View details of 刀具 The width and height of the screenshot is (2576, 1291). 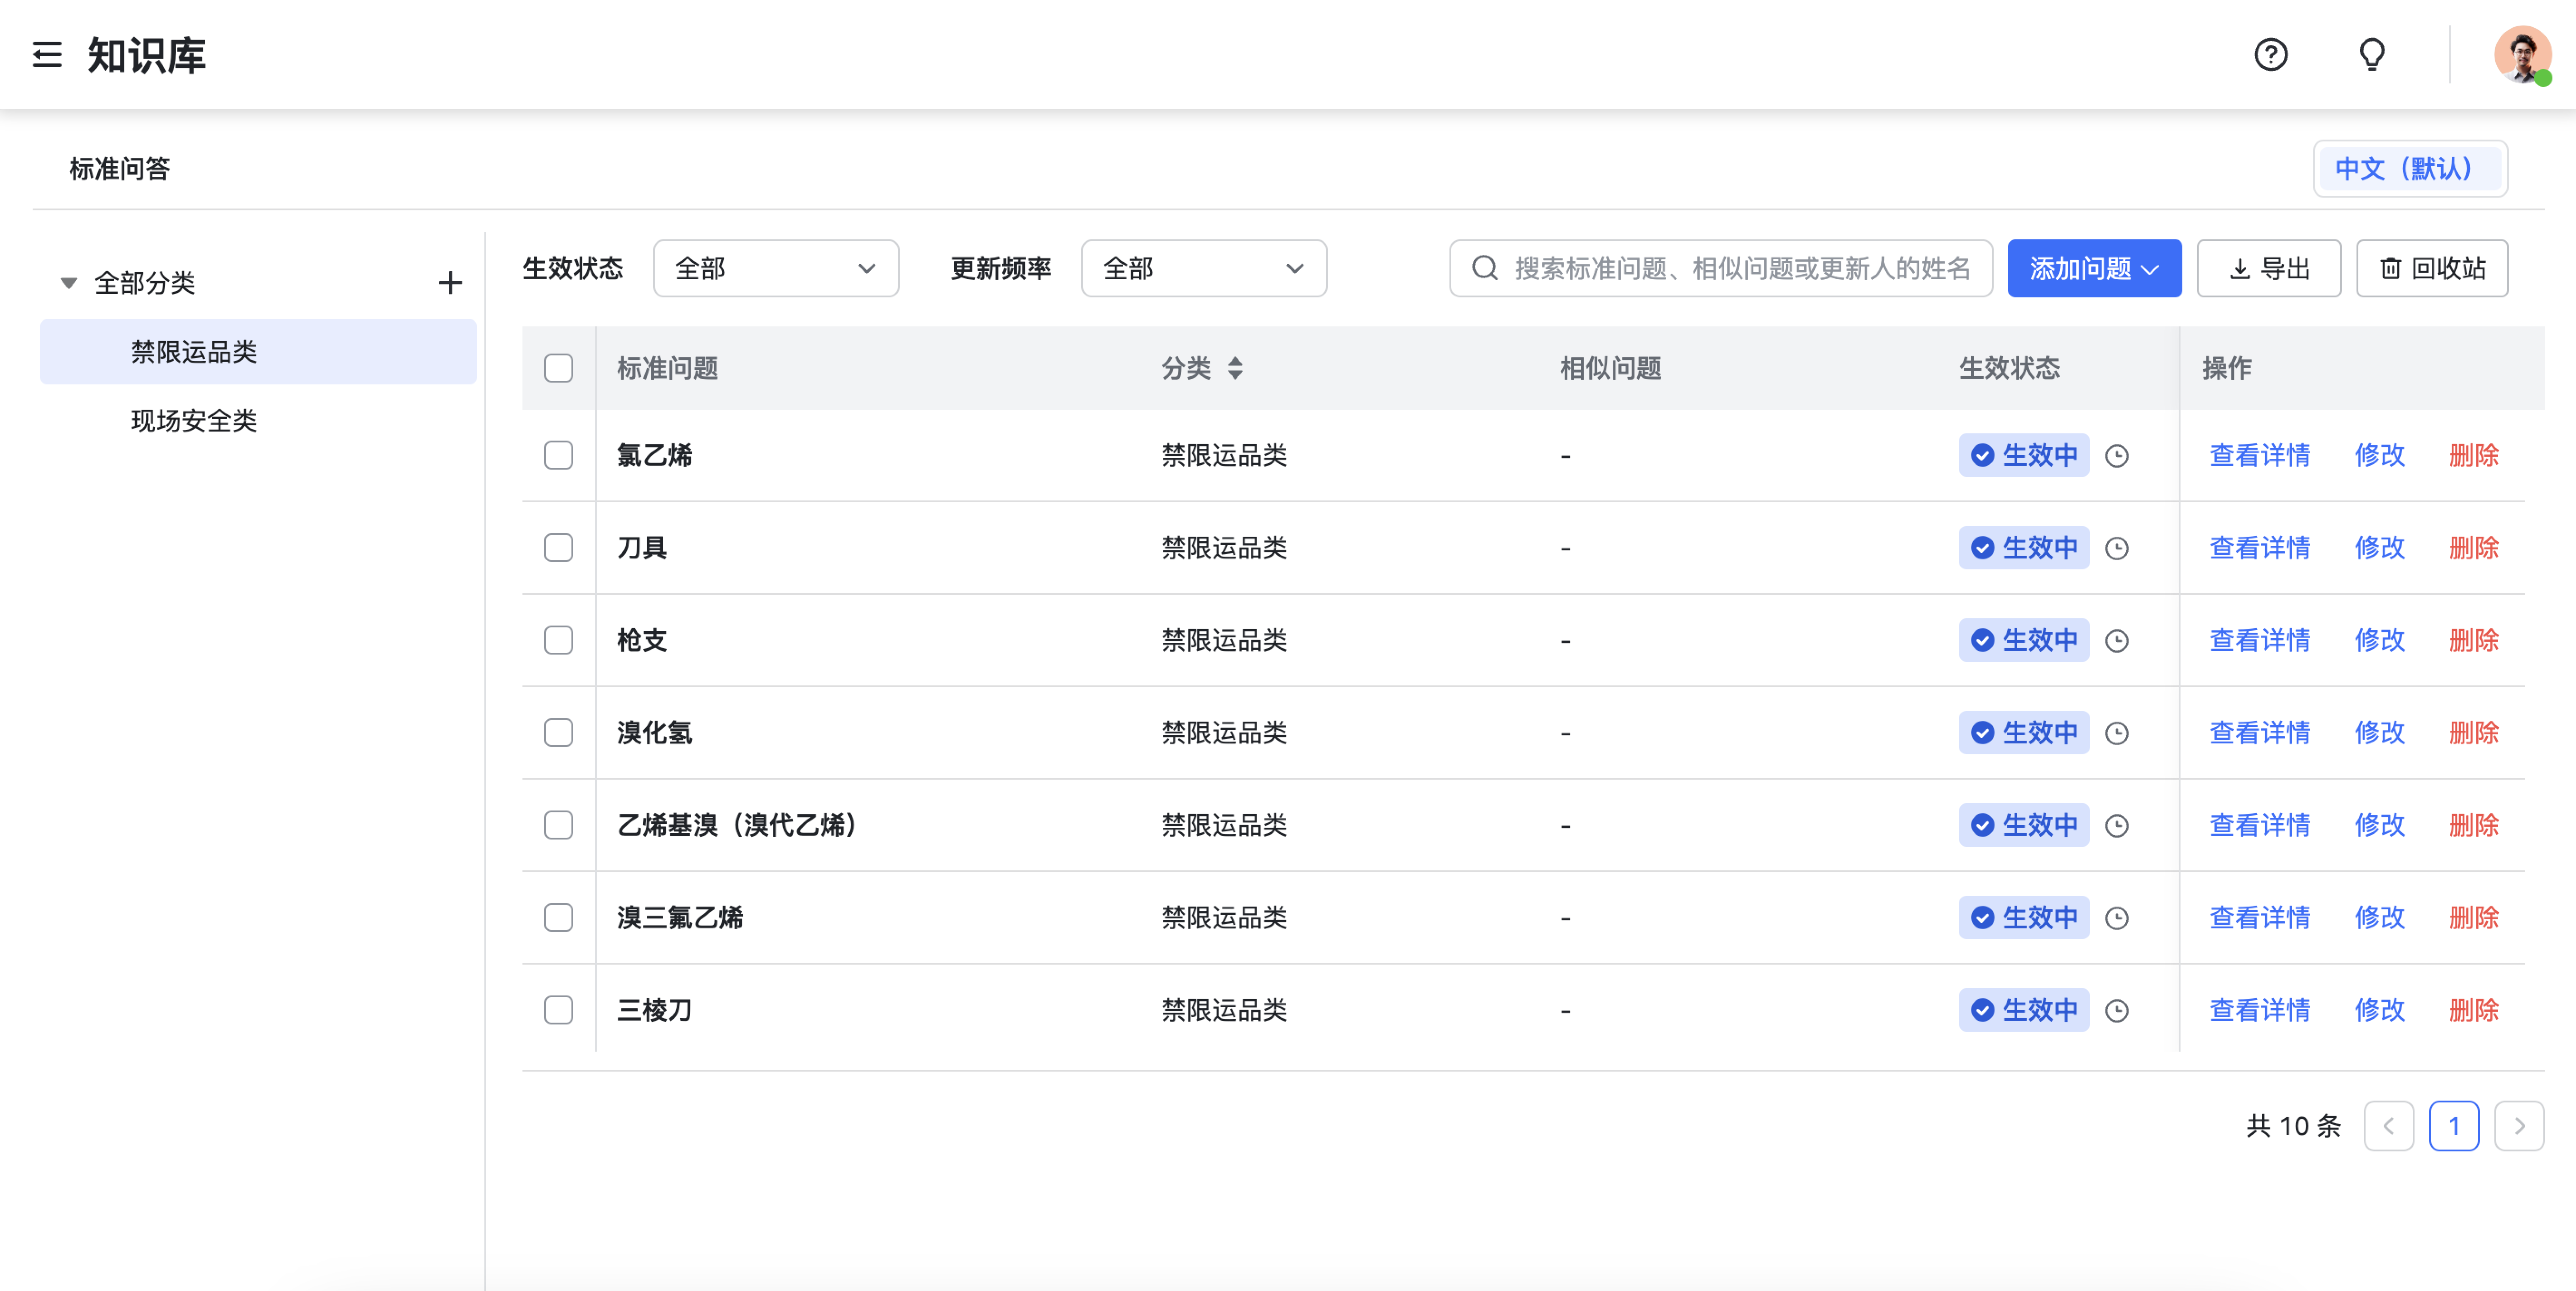tap(2259, 548)
